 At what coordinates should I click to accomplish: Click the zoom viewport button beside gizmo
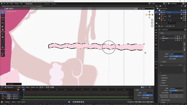pyautogui.click(x=152, y=20)
